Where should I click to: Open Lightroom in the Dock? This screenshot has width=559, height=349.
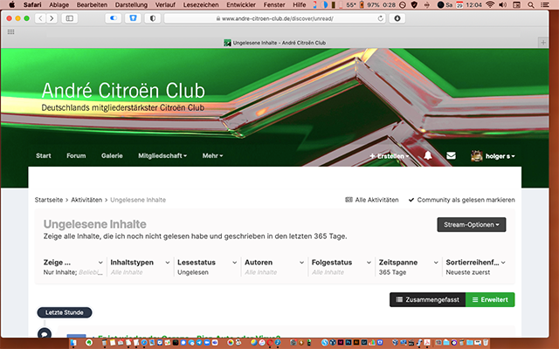[364, 343]
